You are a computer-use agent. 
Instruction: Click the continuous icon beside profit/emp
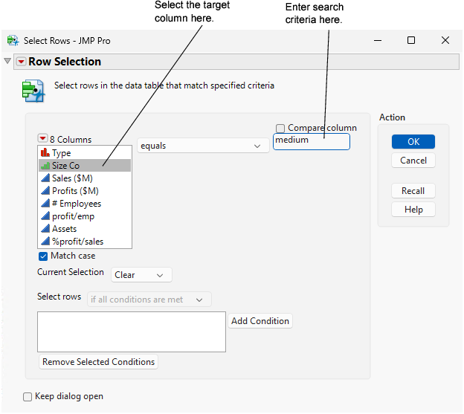point(45,216)
